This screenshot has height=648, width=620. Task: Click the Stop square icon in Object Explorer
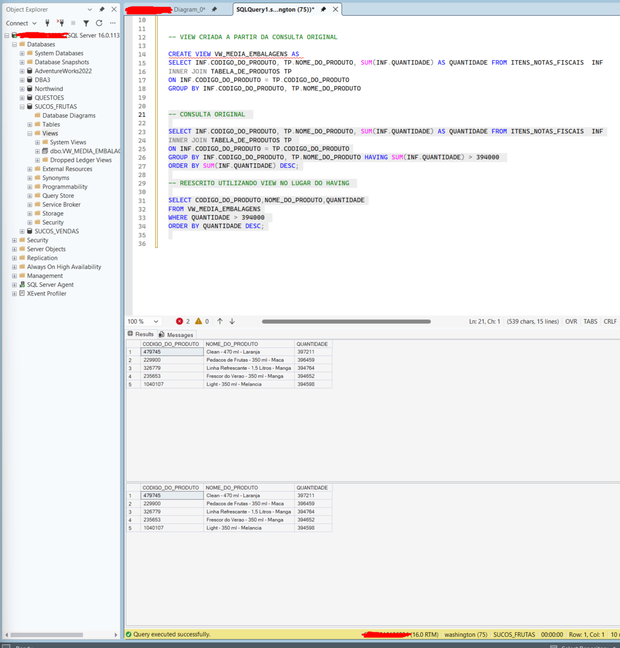(73, 23)
